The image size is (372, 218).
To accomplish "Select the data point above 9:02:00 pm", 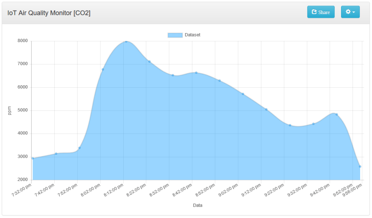I will point(243,94).
